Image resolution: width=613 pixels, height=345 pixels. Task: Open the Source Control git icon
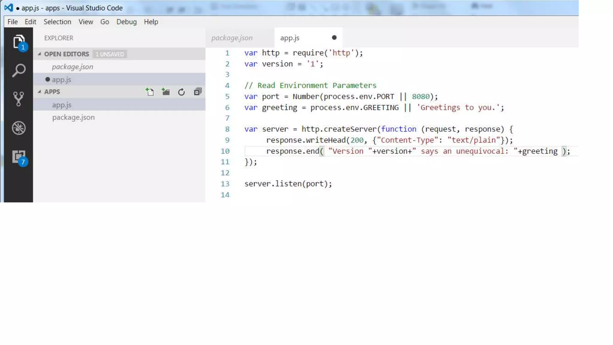19,99
